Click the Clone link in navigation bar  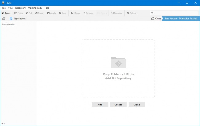(156, 19)
